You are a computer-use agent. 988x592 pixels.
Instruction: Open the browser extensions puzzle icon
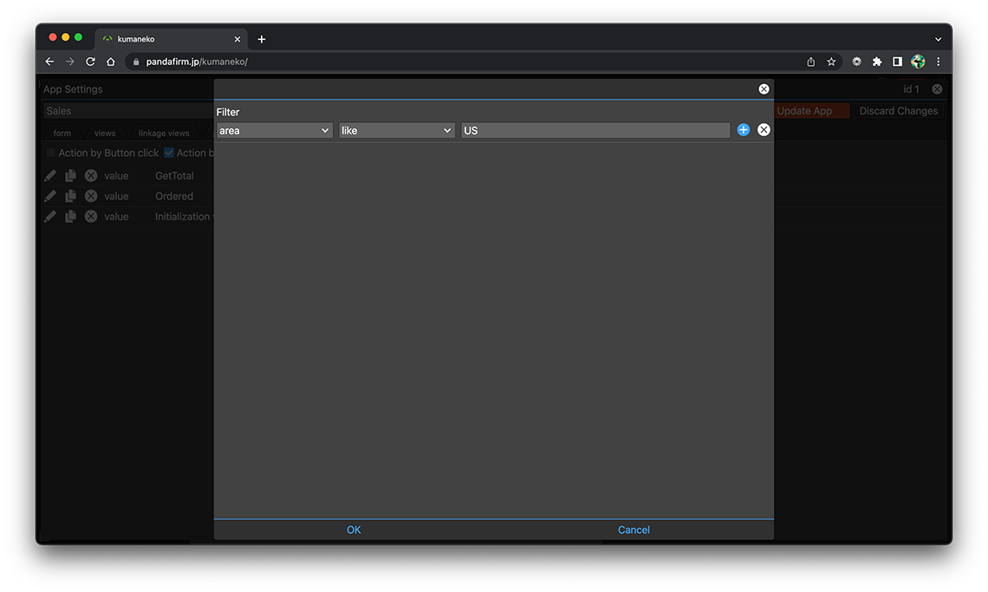877,62
